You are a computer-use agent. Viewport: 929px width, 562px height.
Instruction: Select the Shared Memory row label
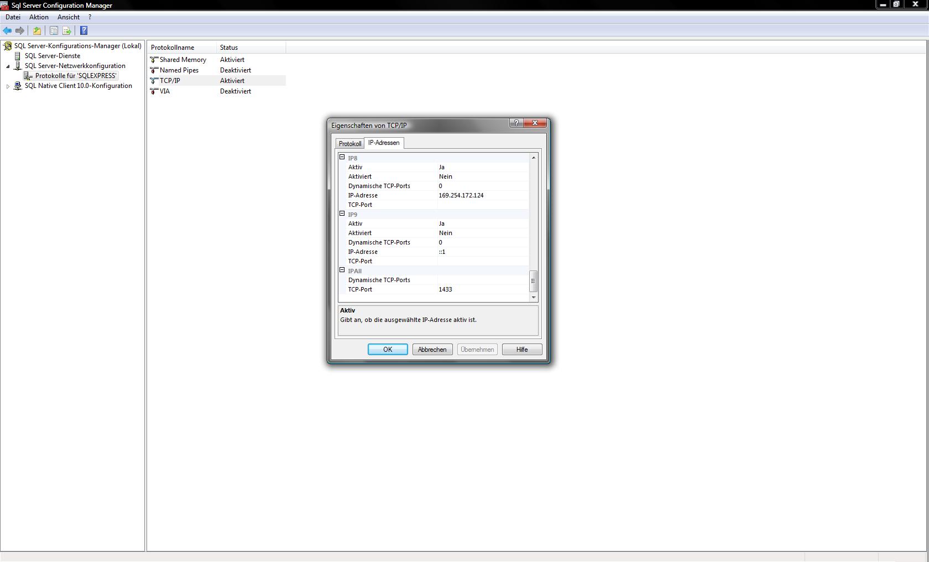(x=183, y=60)
